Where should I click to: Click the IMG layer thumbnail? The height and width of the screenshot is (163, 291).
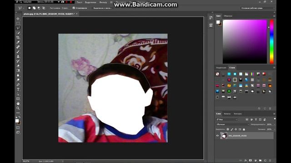click(224, 136)
